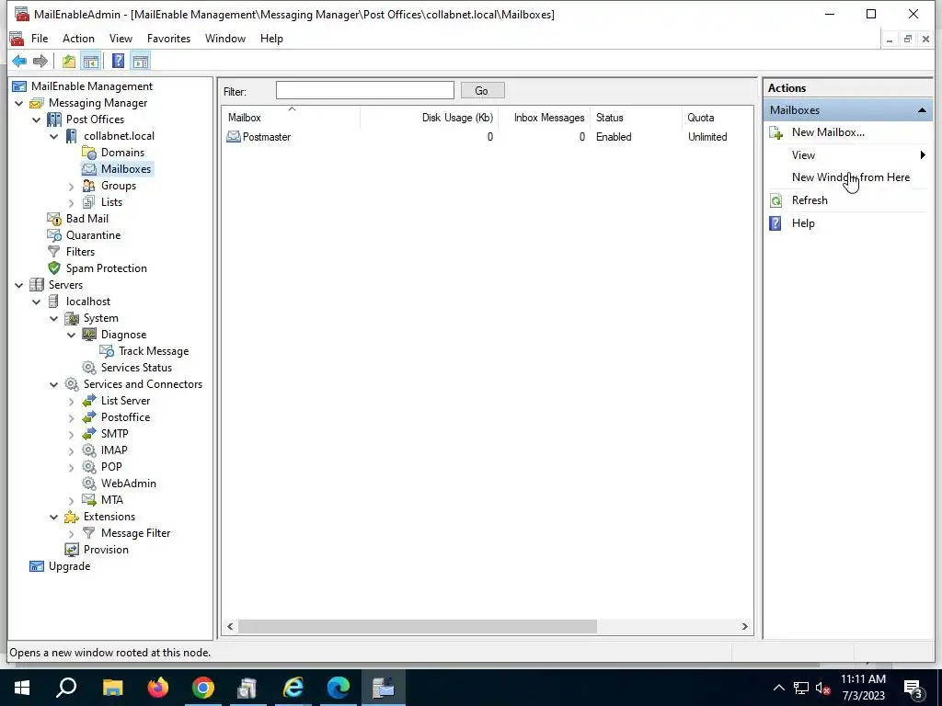Click the blue Help toolbar icon
The width and height of the screenshot is (942, 706).
[x=119, y=61]
